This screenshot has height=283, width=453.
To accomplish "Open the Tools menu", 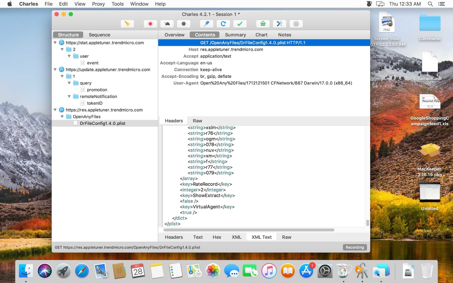I will click(x=117, y=4).
